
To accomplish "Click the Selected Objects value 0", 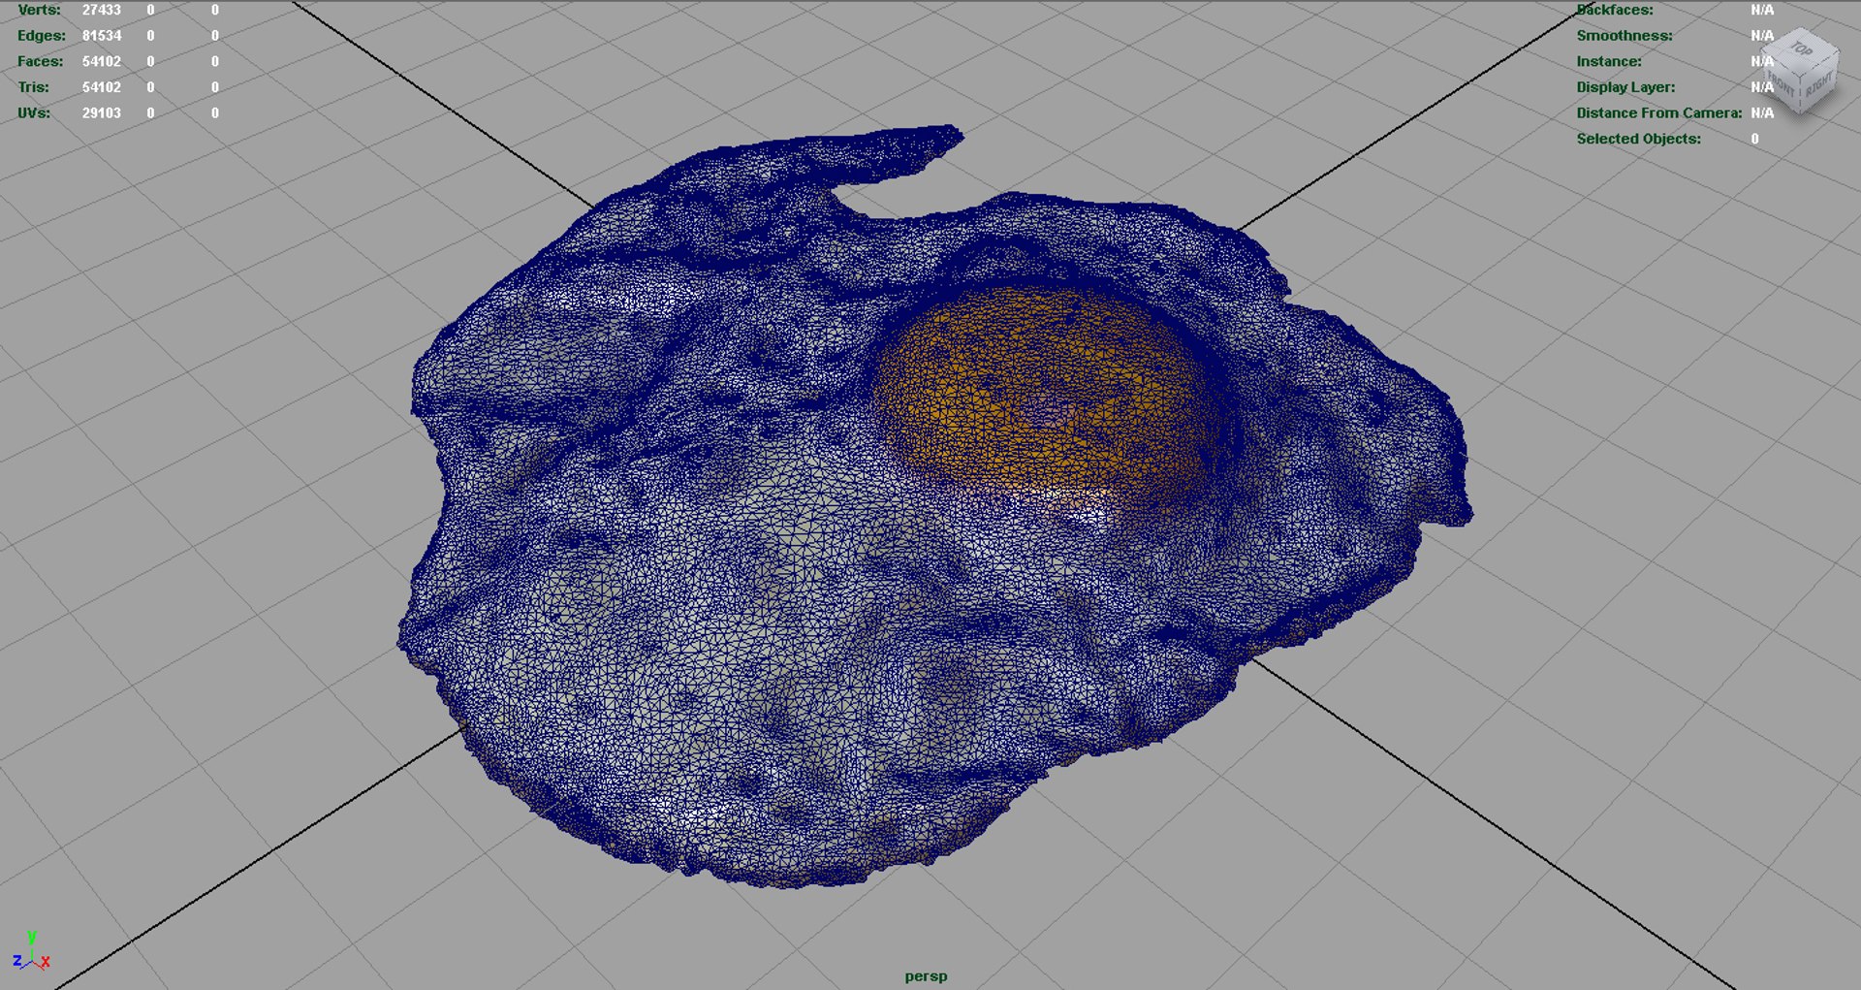I will [x=1755, y=139].
